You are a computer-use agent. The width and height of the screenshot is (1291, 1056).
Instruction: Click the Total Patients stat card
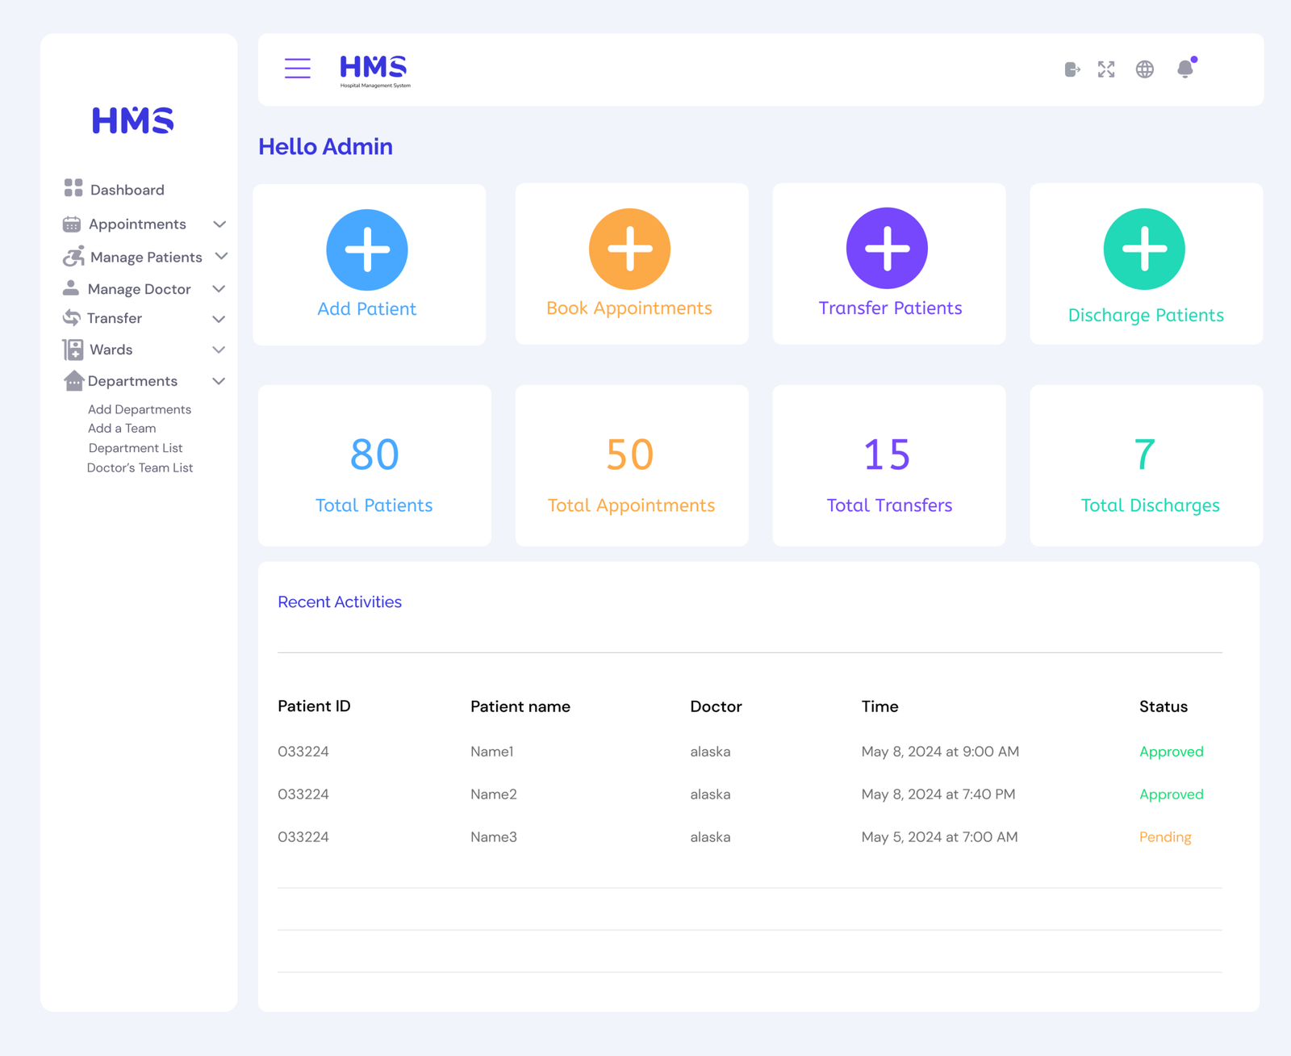pyautogui.click(x=374, y=466)
